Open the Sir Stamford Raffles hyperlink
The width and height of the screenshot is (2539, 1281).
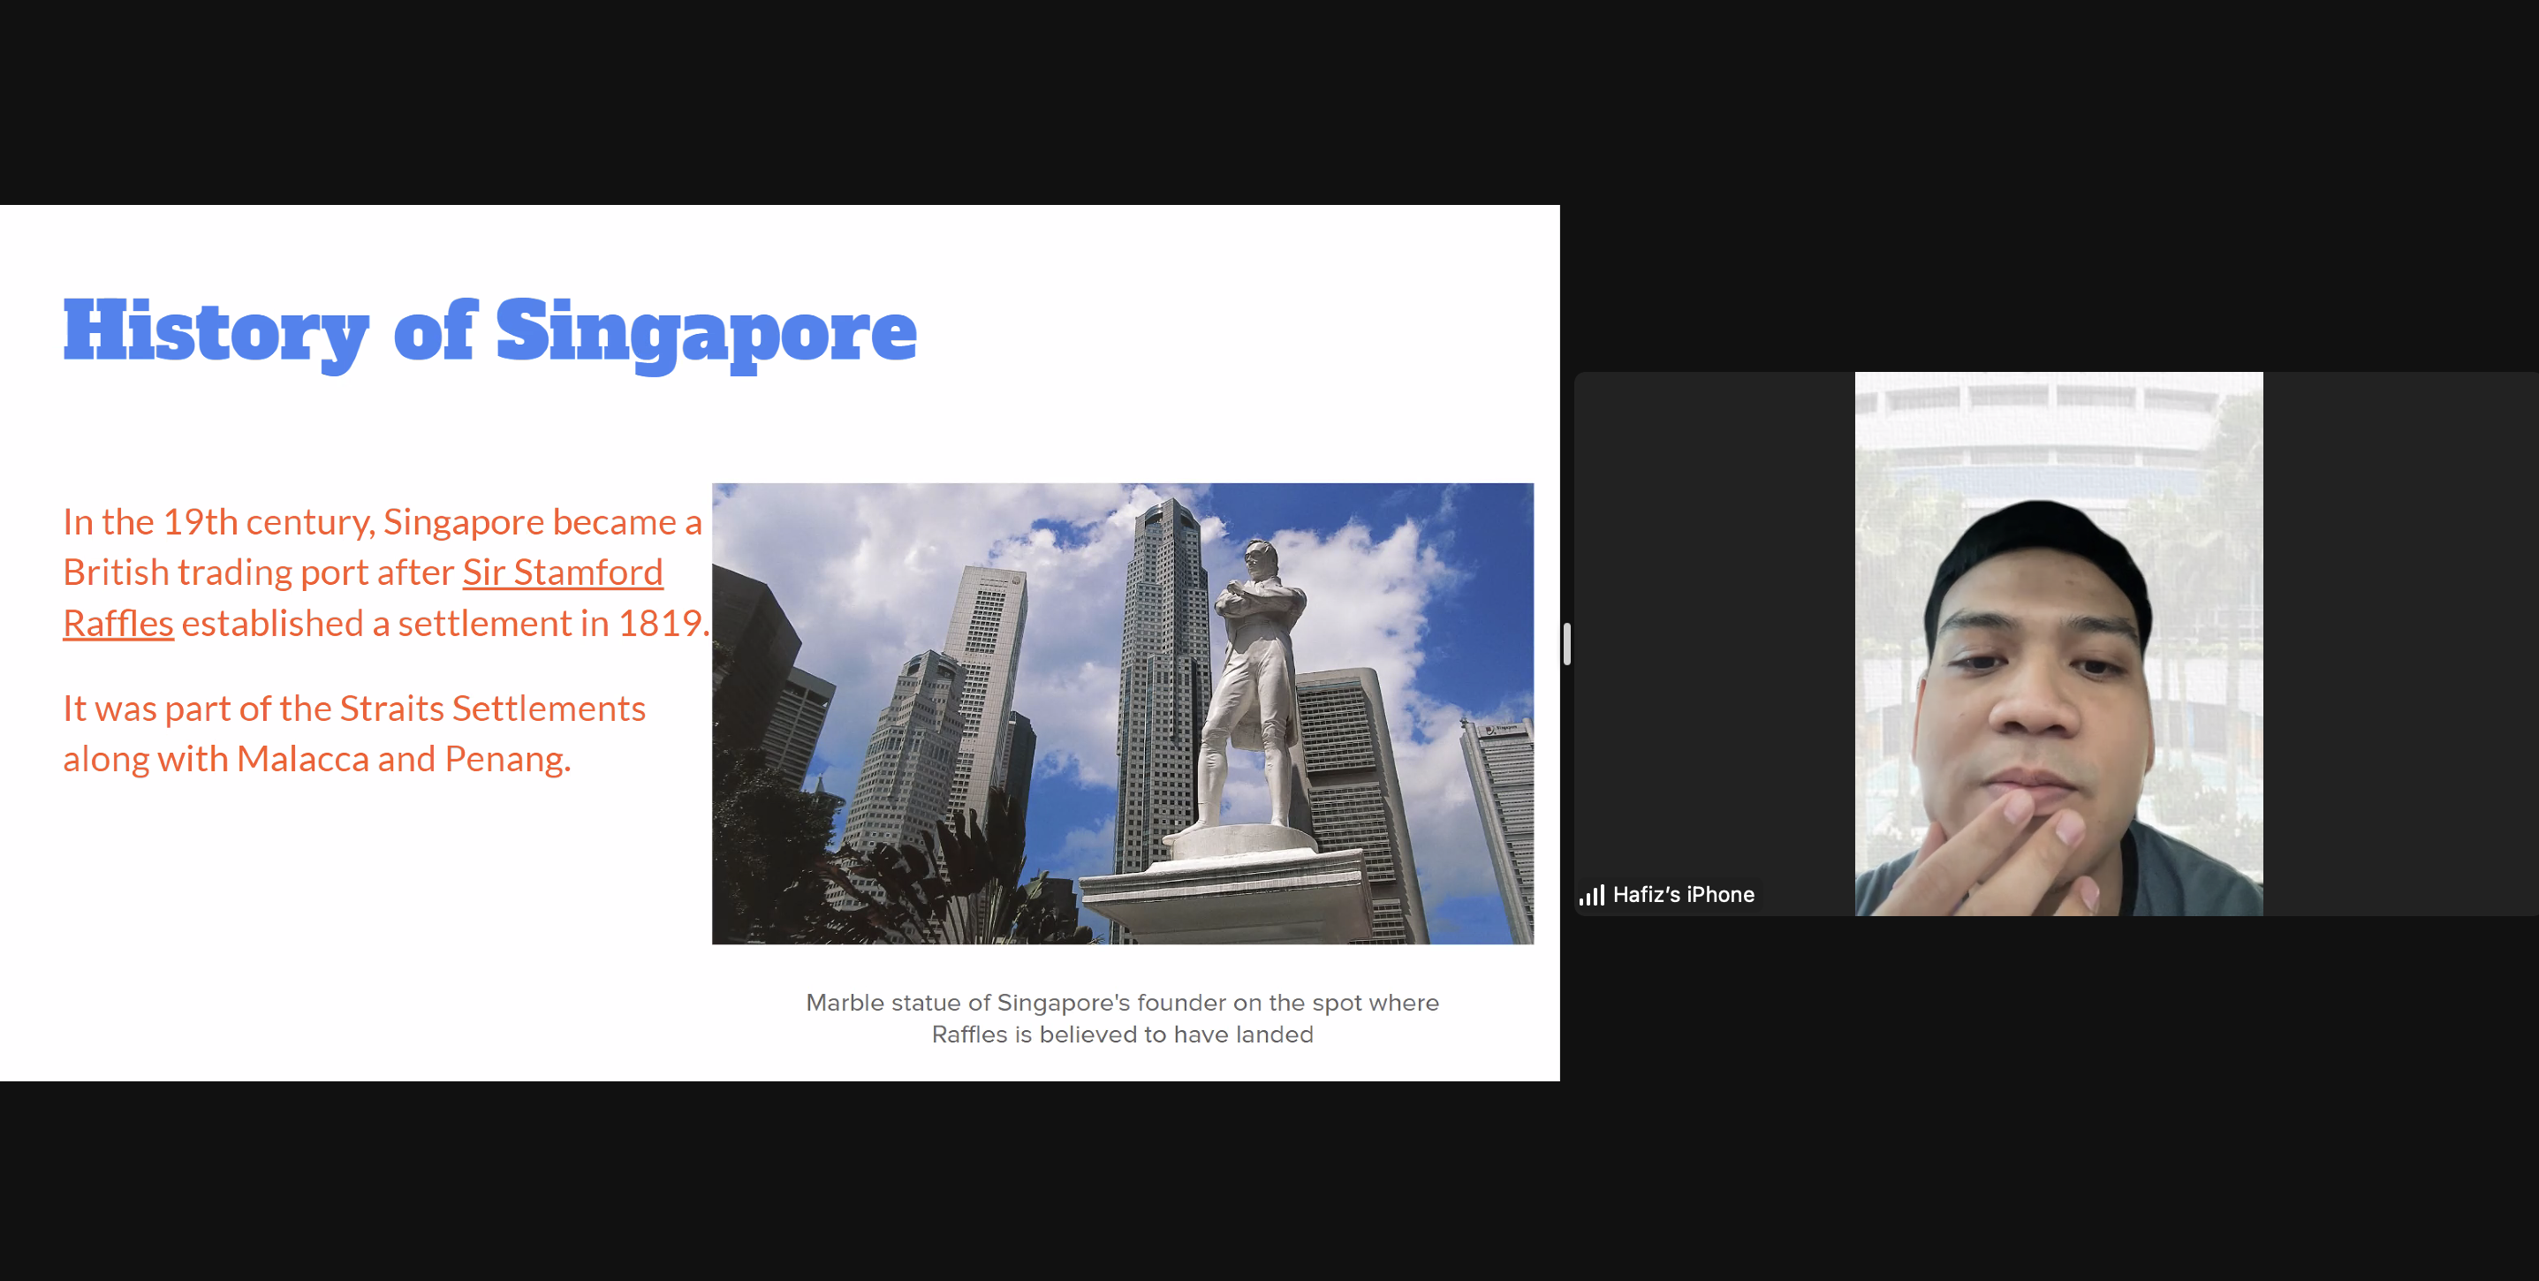tap(563, 572)
